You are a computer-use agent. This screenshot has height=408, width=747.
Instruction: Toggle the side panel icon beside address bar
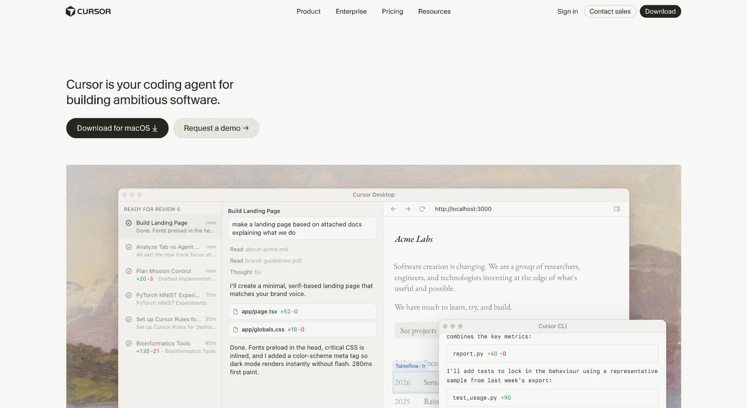pos(617,209)
